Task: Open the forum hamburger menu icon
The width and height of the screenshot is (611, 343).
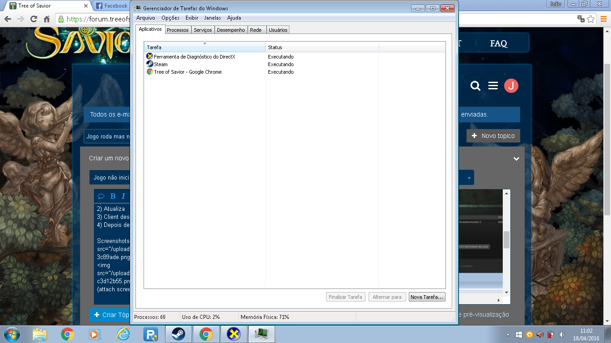Action: click(493, 86)
